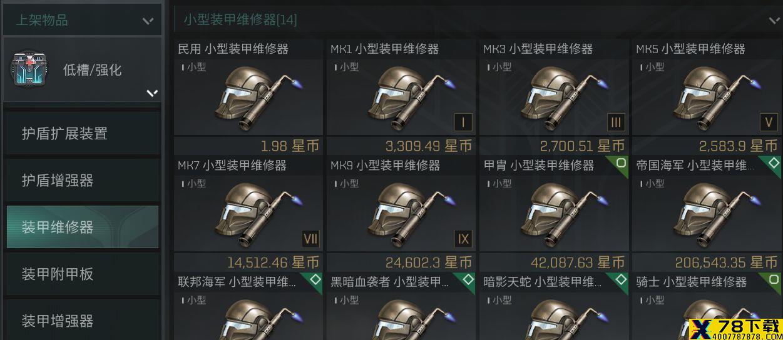Viewport: 783px width, 340px height.
Task: Collapse the 小型装甲维修器[14] section arrow
Action: pyautogui.click(x=775, y=21)
